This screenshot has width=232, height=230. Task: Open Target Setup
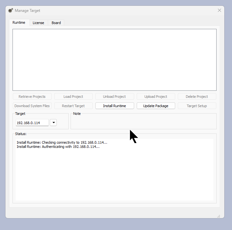click(x=197, y=106)
